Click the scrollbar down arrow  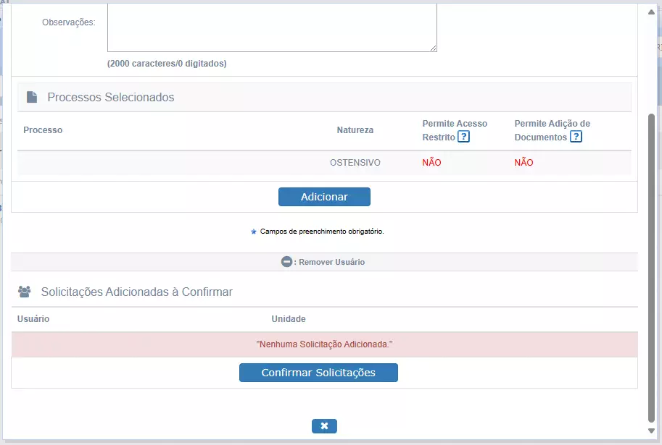point(650,431)
